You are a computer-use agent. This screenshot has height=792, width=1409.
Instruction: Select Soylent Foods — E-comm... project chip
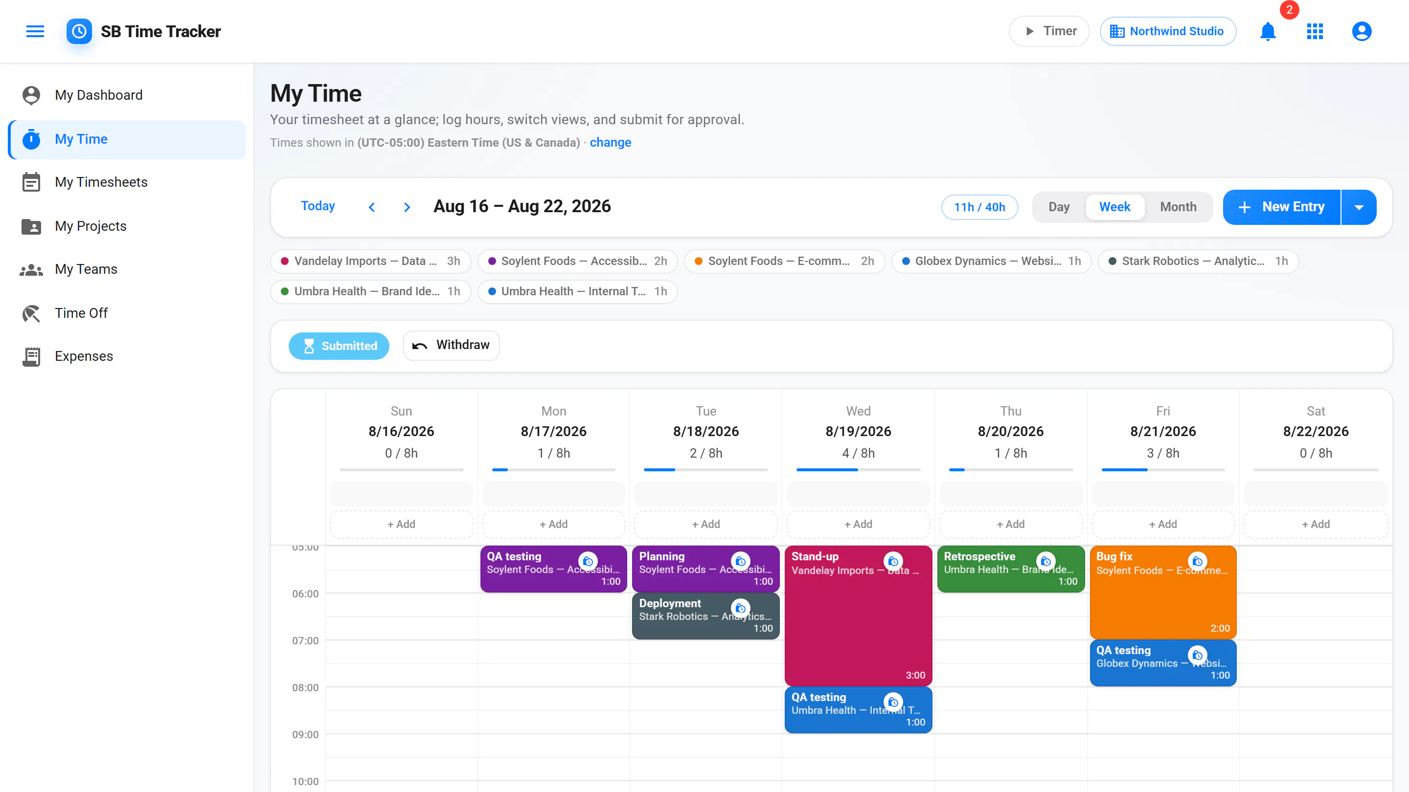click(x=784, y=261)
